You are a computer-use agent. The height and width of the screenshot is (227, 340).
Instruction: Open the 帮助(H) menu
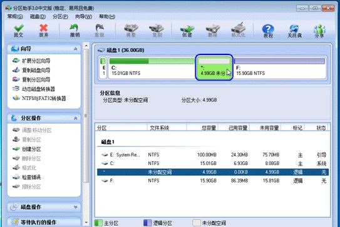(x=107, y=16)
